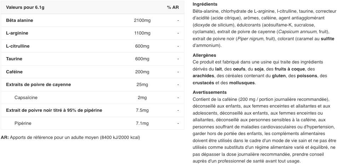The image size is (339, 165).
Task: Click the bold word 'gluten' in allergens
Action: tap(279, 76)
